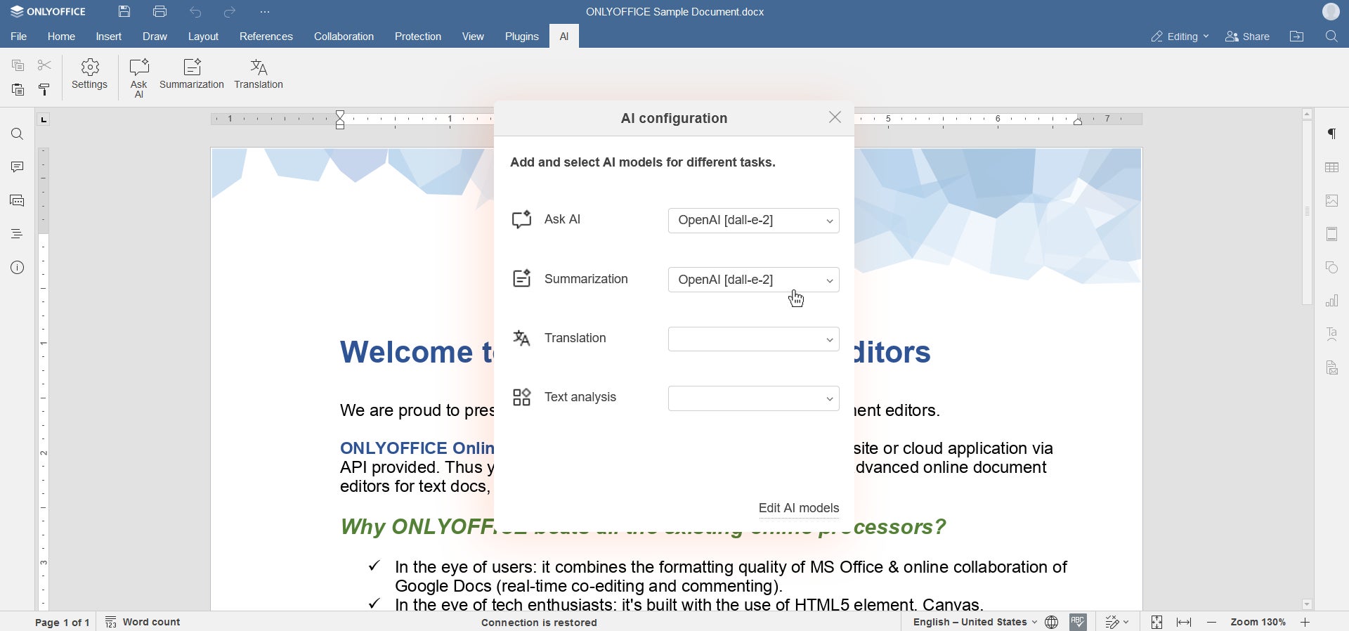Screen dimensions: 1349x631
Task: Switch to the Draw tab
Action: pos(155,37)
